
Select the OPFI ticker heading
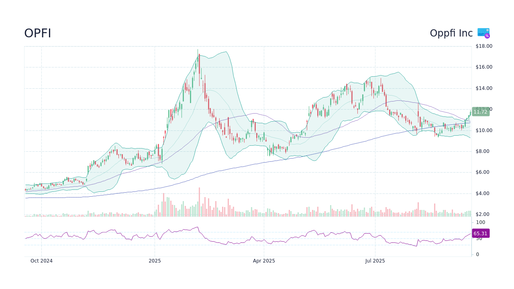pos(37,33)
